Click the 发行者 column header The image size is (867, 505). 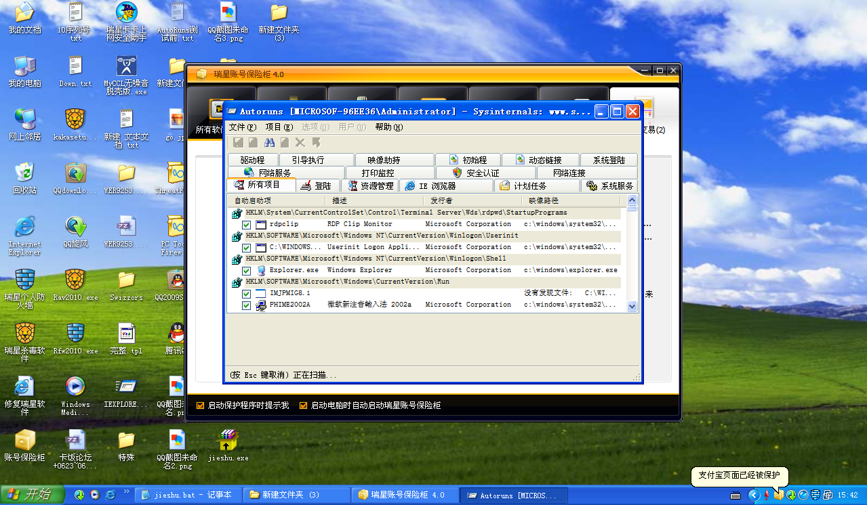472,200
